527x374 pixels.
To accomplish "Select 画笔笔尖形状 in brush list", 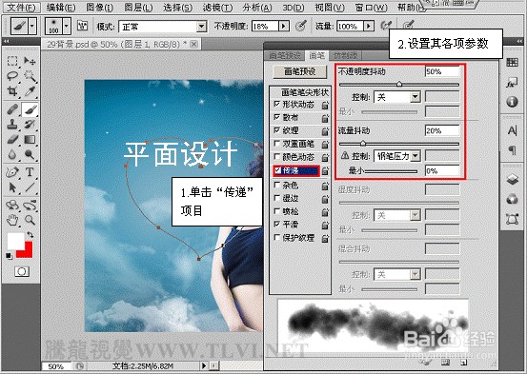I will tap(305, 92).
